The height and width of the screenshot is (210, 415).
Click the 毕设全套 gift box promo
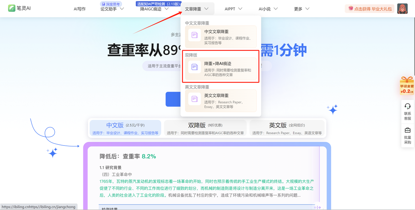tap(407, 86)
